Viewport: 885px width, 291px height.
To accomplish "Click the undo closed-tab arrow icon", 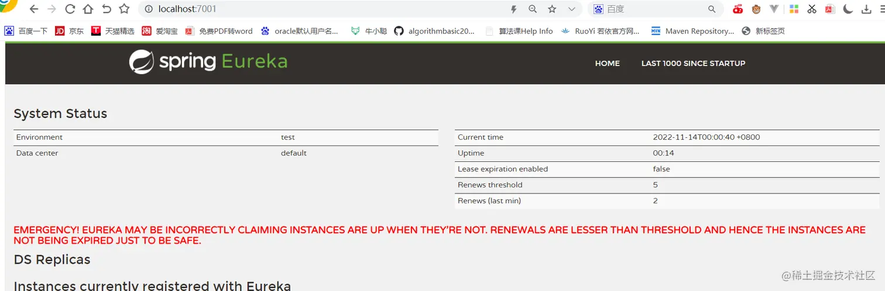I will (106, 9).
